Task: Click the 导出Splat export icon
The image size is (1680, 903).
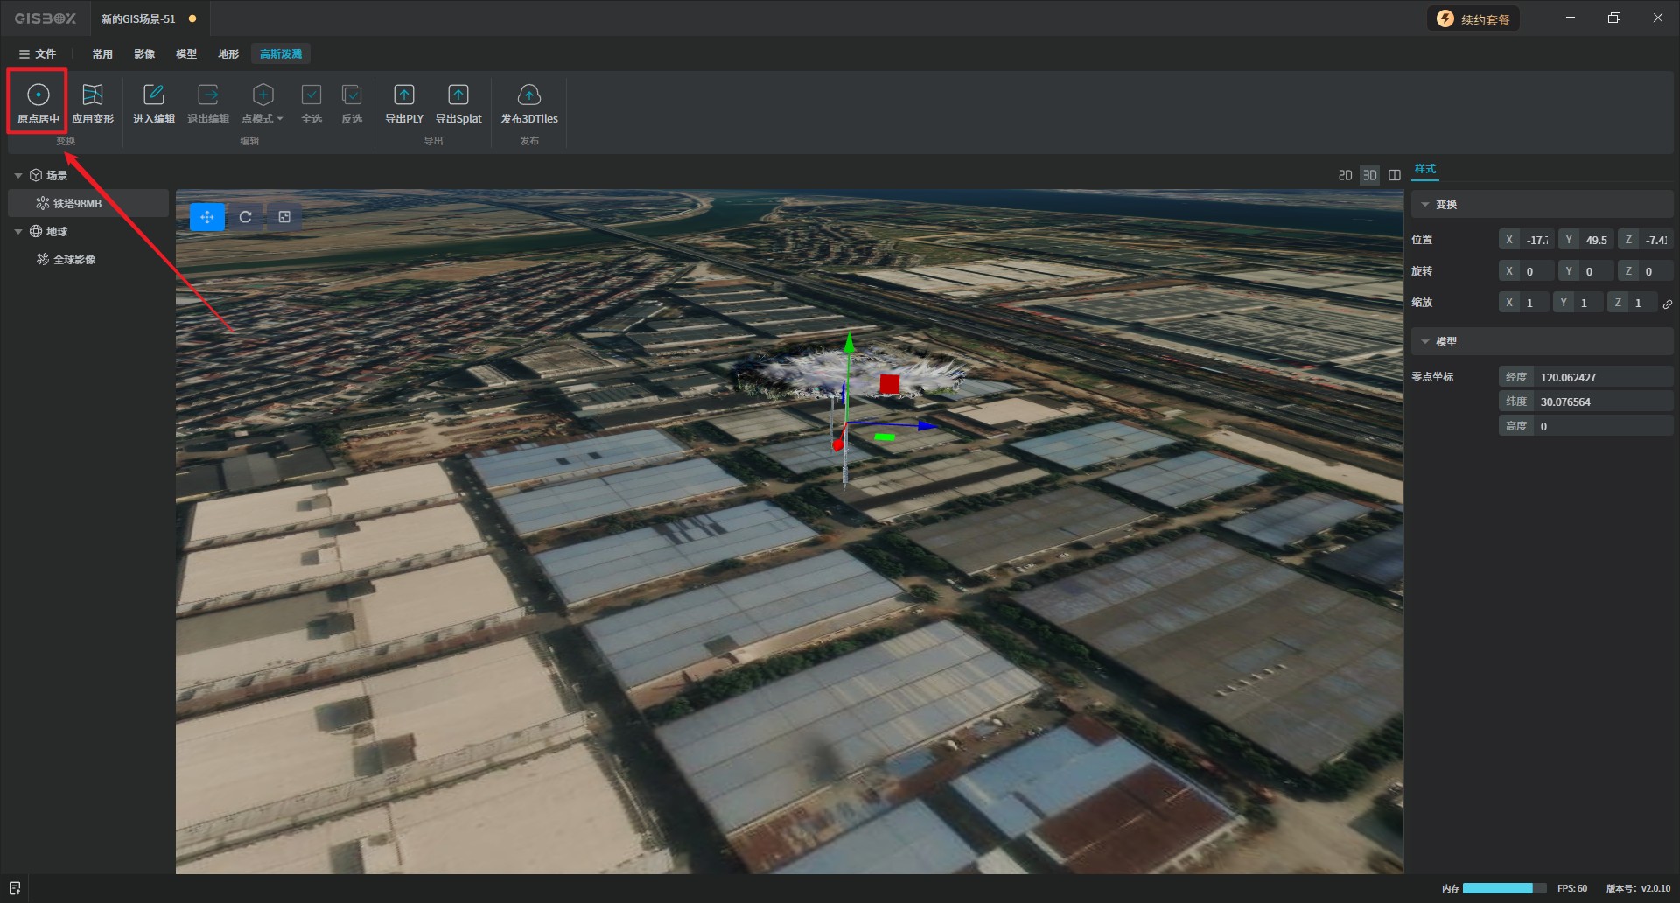Action: point(458,95)
